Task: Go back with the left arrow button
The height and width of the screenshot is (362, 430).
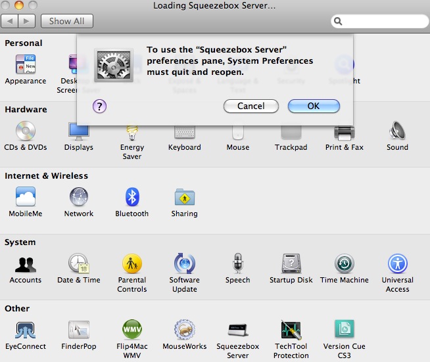Action: pos(11,21)
